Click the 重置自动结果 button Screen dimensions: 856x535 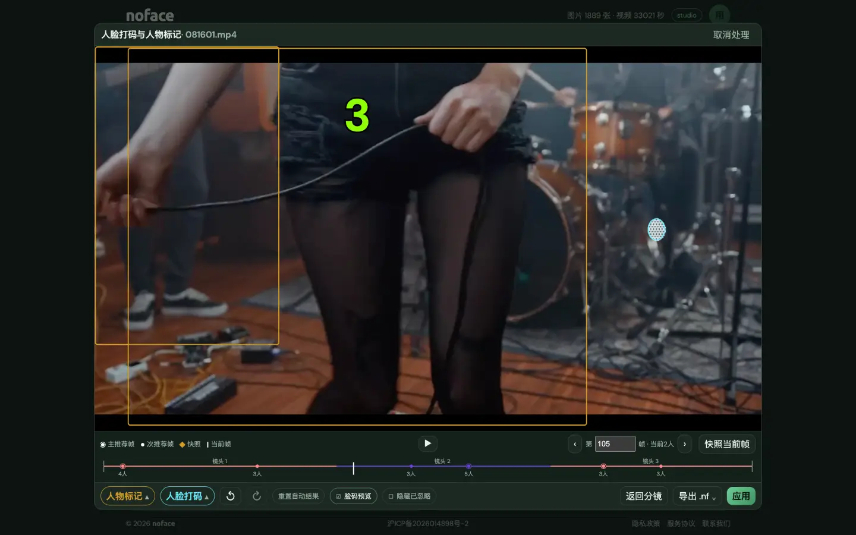point(298,496)
